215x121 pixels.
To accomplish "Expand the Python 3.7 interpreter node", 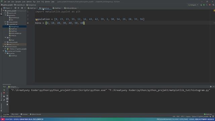I will (5, 49).
